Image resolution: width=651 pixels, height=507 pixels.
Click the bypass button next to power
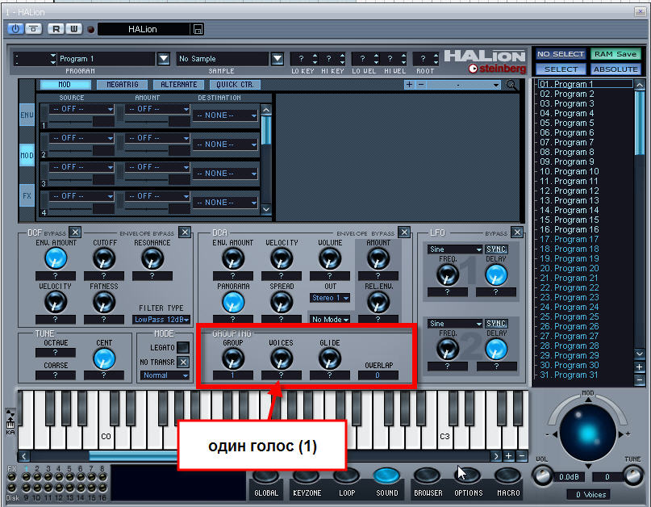pyautogui.click(x=34, y=29)
